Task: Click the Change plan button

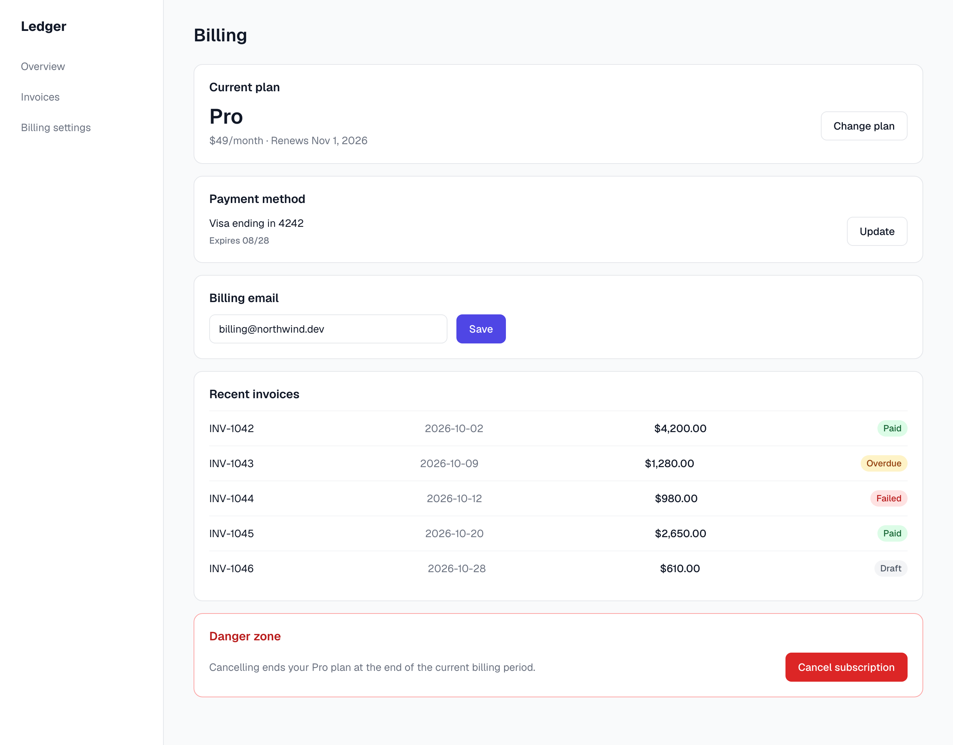Action: pyautogui.click(x=864, y=126)
